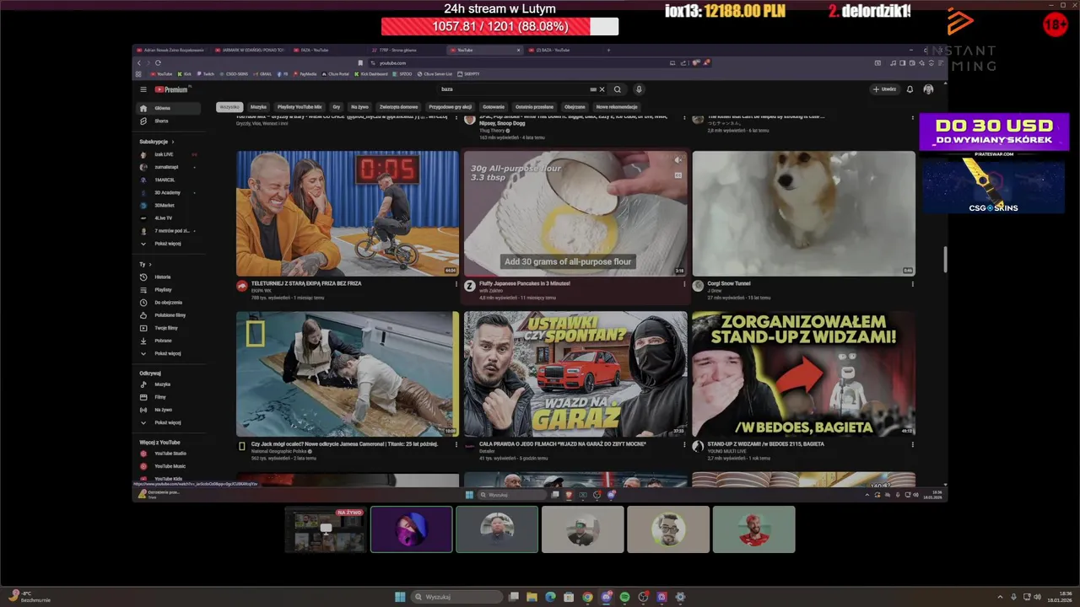Select the Muzyka filter chip

click(x=258, y=107)
